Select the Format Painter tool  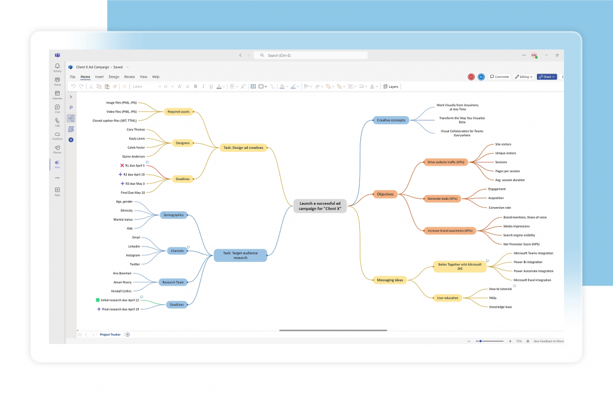113,87
